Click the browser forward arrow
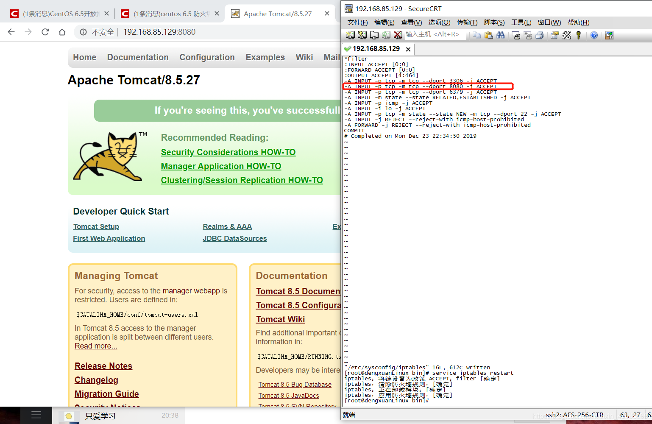This screenshot has height=424, width=652. point(28,32)
